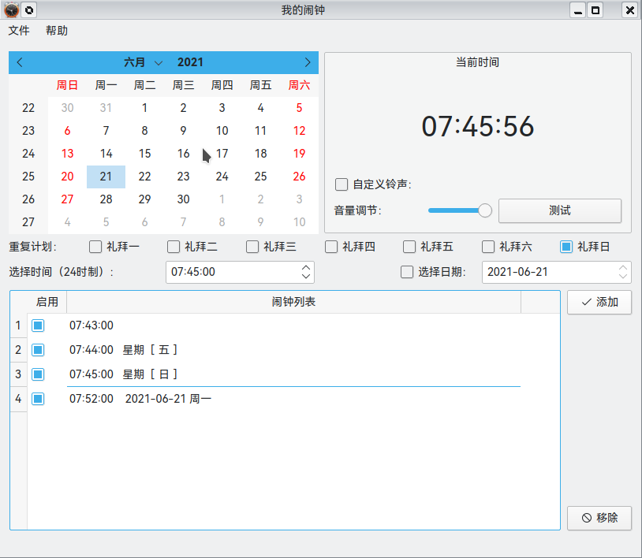Open the 文件 menu
642x558 pixels.
(x=19, y=31)
